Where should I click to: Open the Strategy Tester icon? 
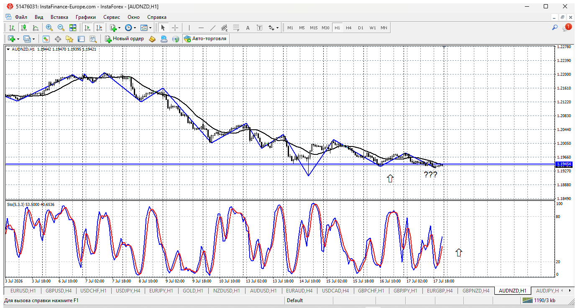93,39
